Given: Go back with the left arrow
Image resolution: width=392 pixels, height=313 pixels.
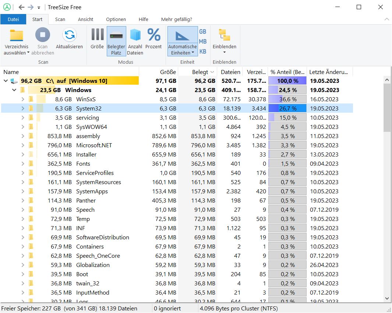Looking at the screenshot, I should coord(21,7).
